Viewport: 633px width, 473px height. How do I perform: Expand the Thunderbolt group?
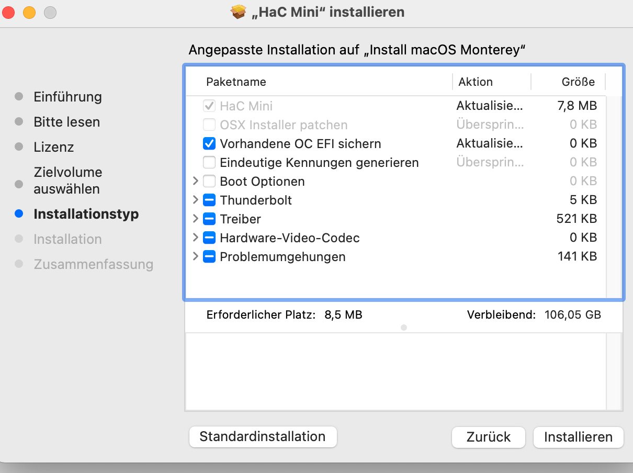click(195, 200)
